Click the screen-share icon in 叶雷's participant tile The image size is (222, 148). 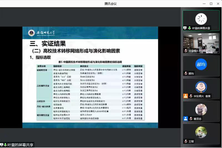pyautogui.click(x=185, y=28)
